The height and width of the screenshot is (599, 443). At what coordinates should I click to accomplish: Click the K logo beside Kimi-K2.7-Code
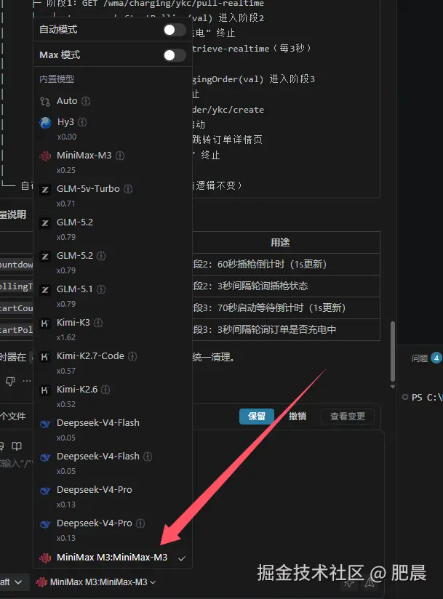(x=45, y=357)
